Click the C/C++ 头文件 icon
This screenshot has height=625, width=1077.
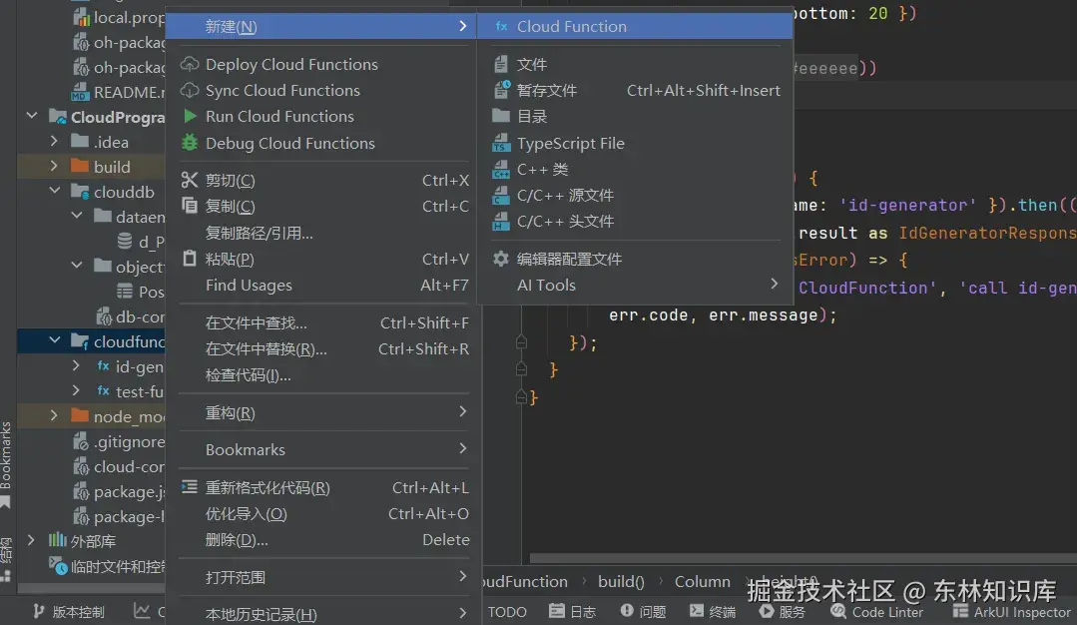pos(501,222)
